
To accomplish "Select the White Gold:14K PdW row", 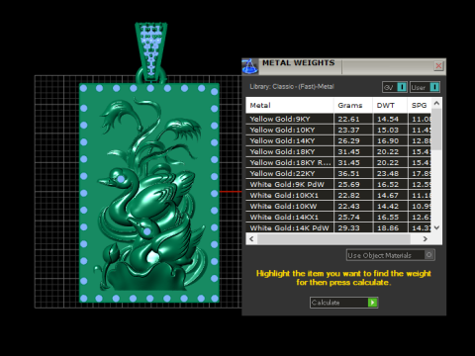I will [338, 227].
